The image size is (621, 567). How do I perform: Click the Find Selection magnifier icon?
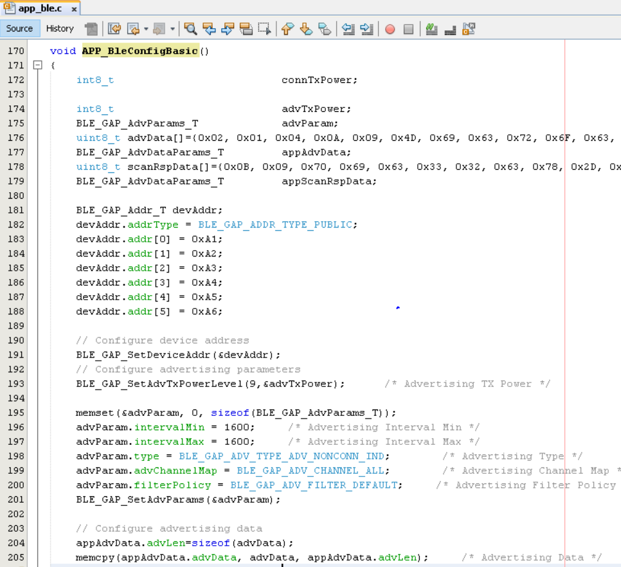coord(190,29)
